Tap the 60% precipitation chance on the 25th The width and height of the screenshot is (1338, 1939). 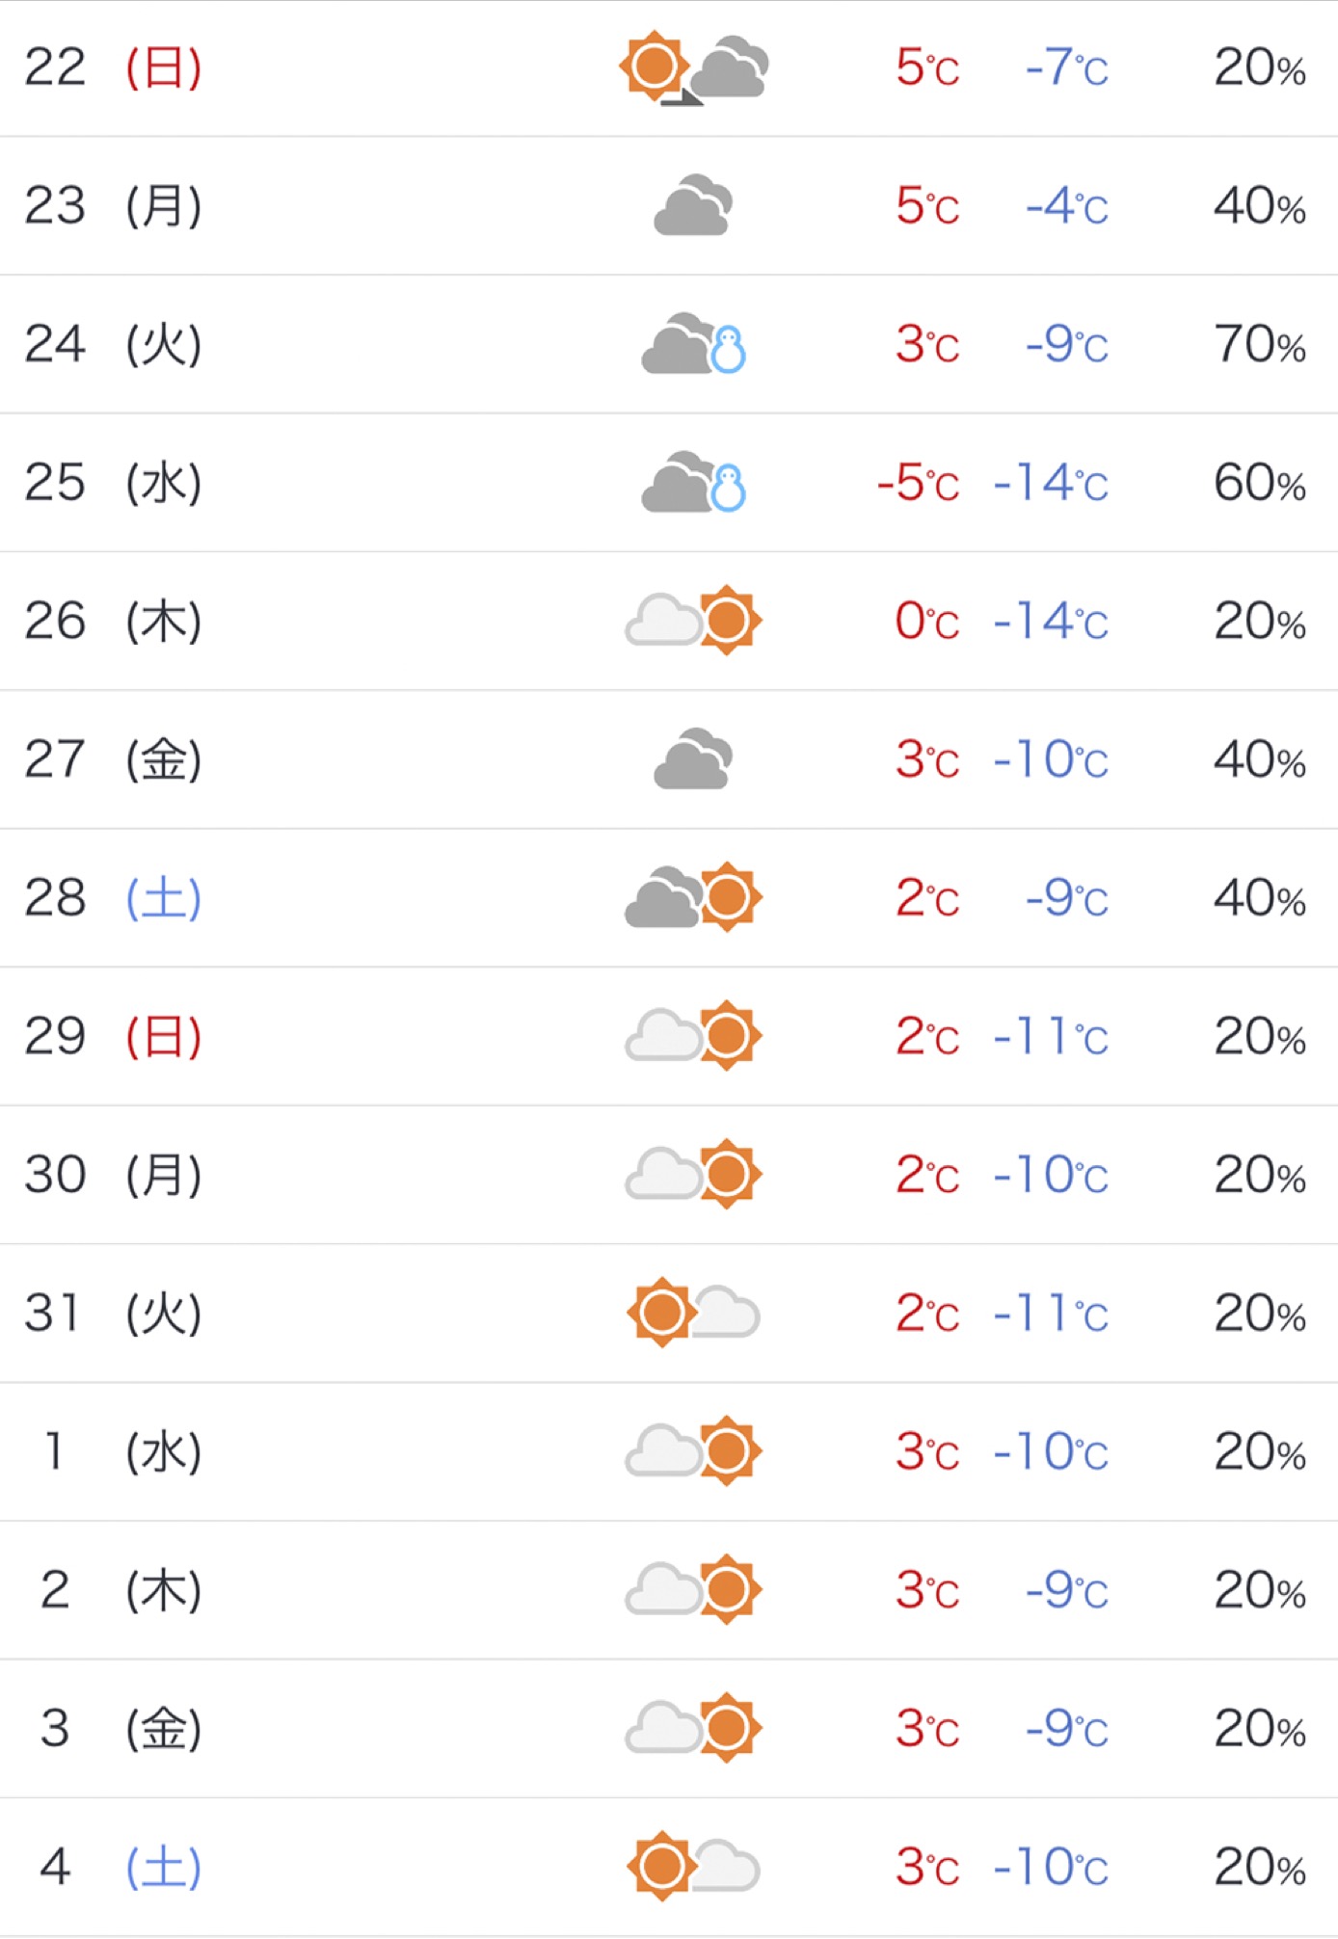[x=1259, y=483]
